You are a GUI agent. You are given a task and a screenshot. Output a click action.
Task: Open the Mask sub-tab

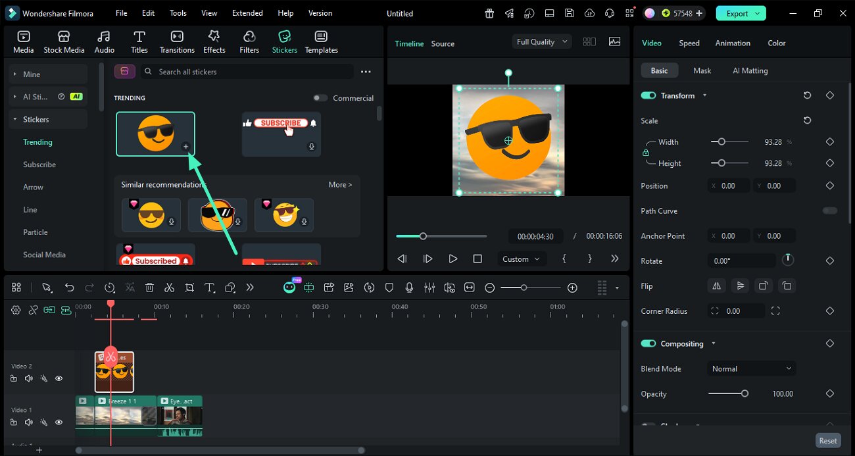pos(702,70)
